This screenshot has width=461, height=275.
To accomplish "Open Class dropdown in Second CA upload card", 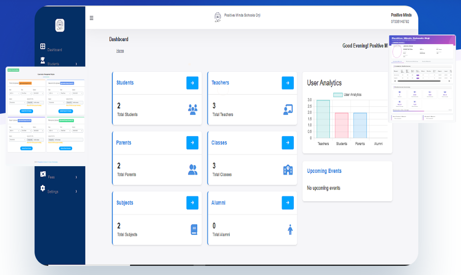I will [x=54, y=93].
